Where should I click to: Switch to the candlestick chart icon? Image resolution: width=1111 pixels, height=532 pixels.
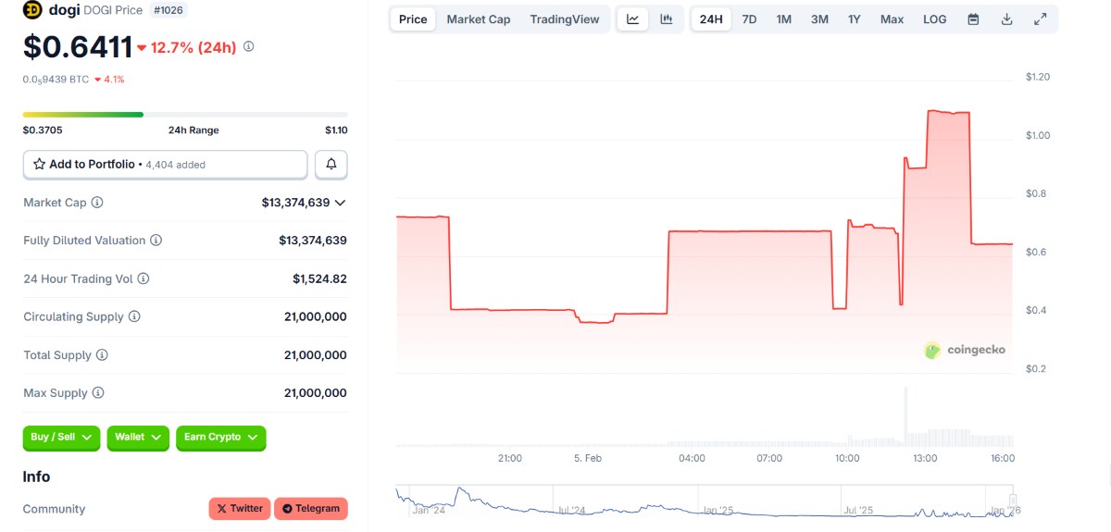(667, 19)
